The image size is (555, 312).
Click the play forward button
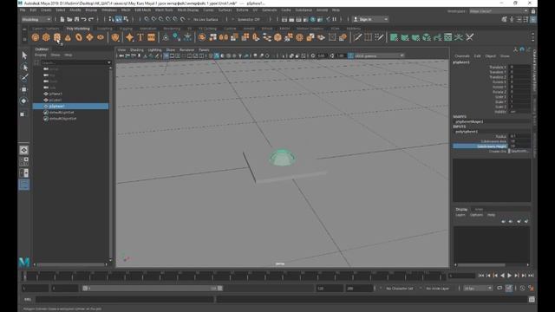pos(509,276)
